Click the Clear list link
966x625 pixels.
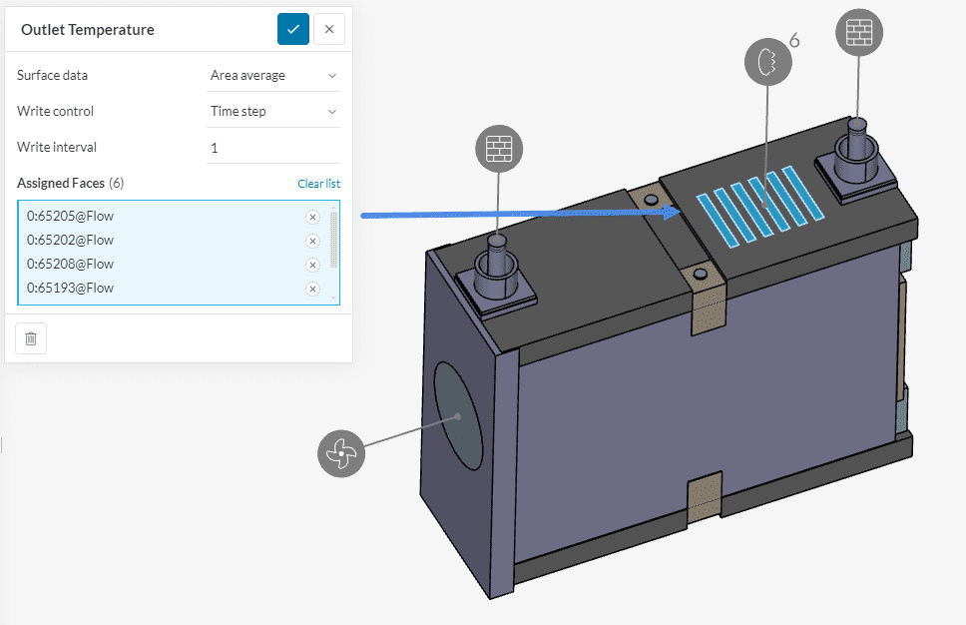318,184
